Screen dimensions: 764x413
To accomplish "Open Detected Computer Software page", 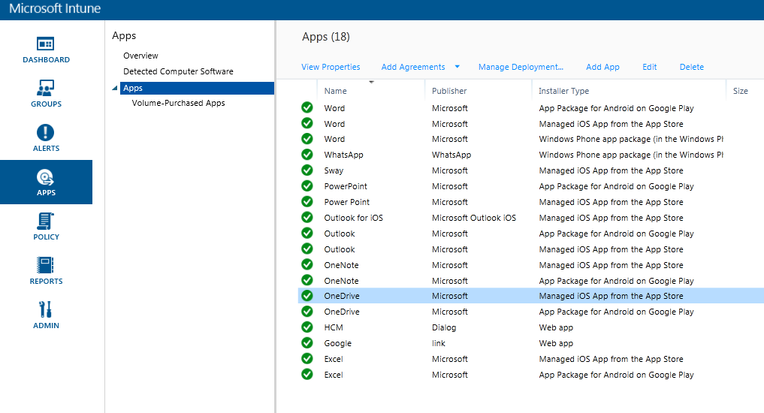I will click(x=178, y=71).
